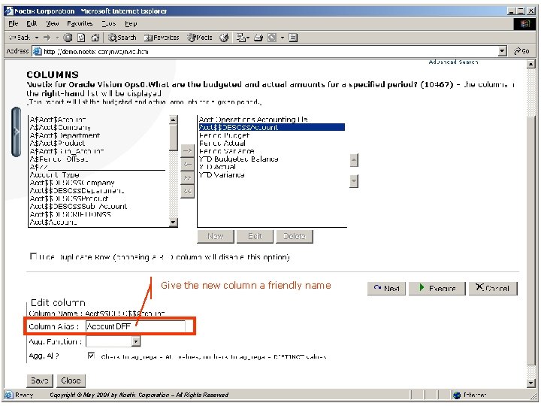
Task: Click the New button under column list
Action: tap(216, 237)
